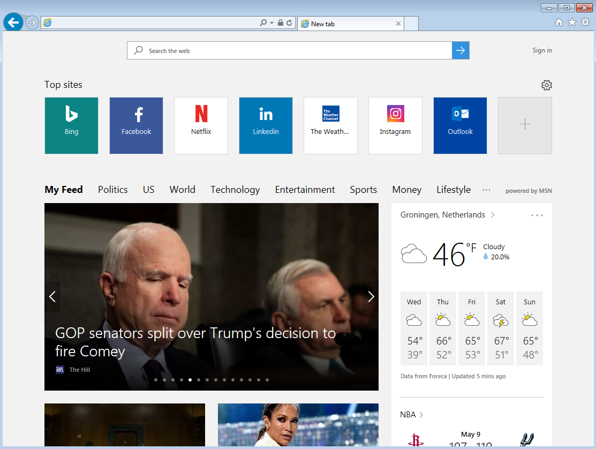Submit web search with arrow button
This screenshot has height=449, width=596.
[461, 51]
